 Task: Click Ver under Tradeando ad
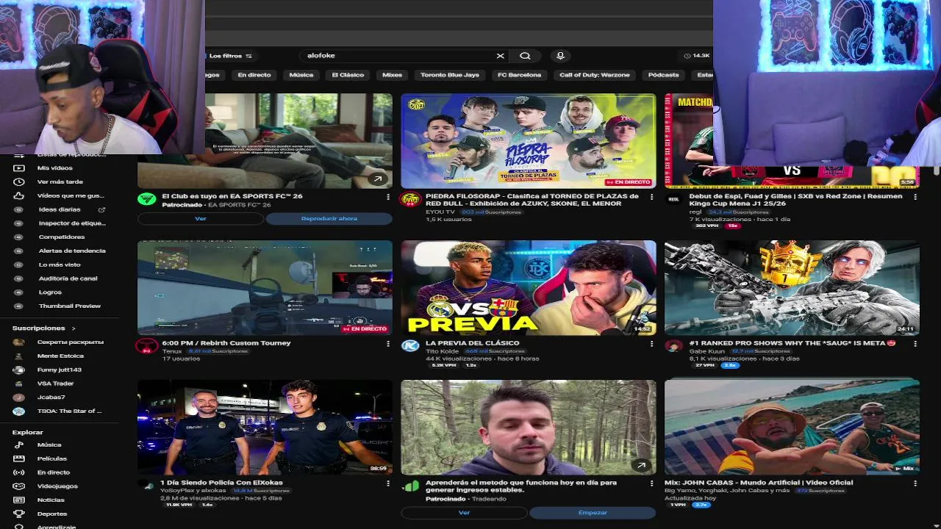click(464, 513)
